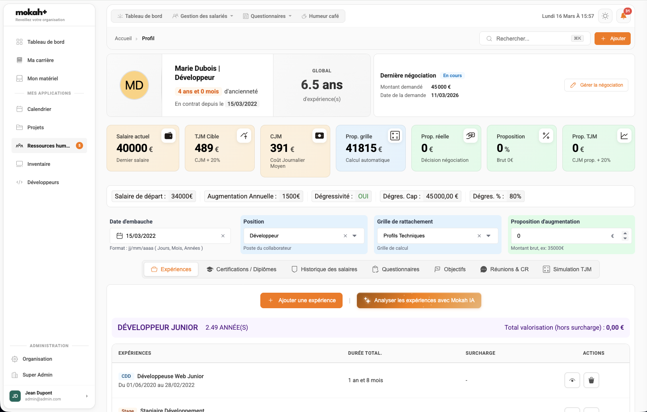Open Calendrier application in sidebar

pyautogui.click(x=49, y=109)
